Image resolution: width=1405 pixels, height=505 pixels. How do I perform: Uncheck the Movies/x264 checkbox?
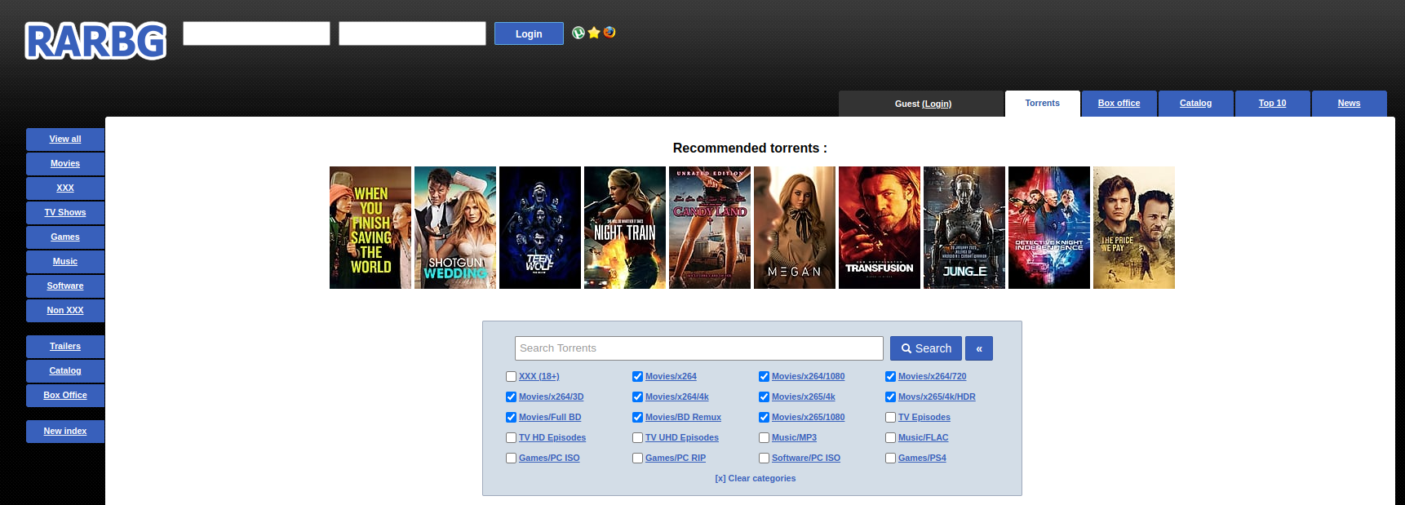coord(638,377)
